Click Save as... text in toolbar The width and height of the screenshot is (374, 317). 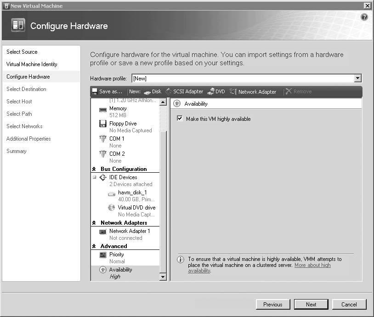pos(111,91)
